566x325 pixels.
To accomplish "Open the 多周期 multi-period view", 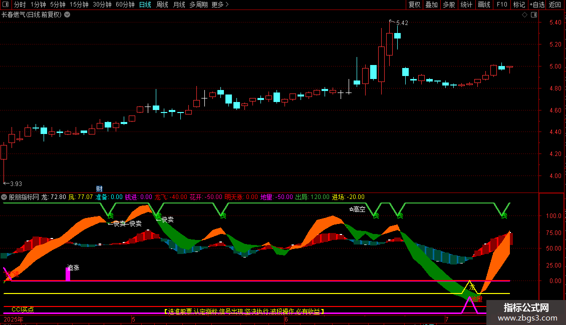I will [198, 4].
